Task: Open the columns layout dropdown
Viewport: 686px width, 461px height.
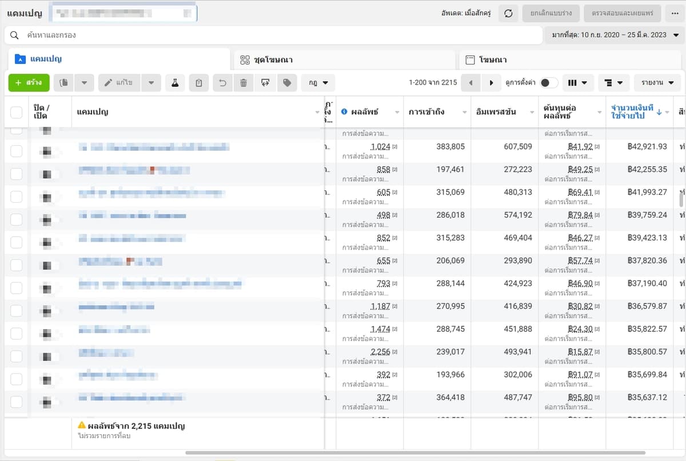Action: coord(578,83)
